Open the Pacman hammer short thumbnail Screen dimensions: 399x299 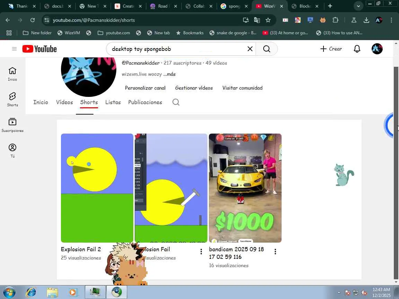pos(171,188)
